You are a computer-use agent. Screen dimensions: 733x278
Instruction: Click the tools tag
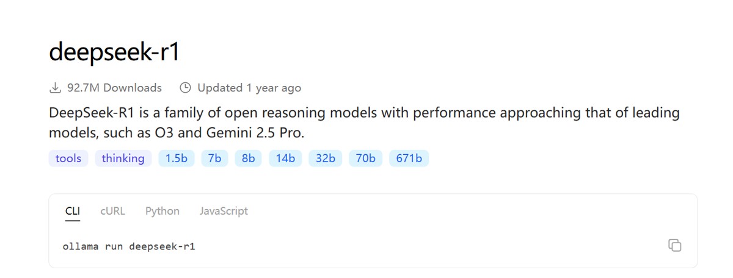[68, 159]
